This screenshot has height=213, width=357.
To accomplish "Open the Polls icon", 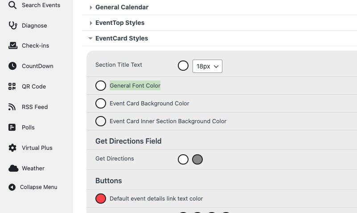I will (12, 128).
